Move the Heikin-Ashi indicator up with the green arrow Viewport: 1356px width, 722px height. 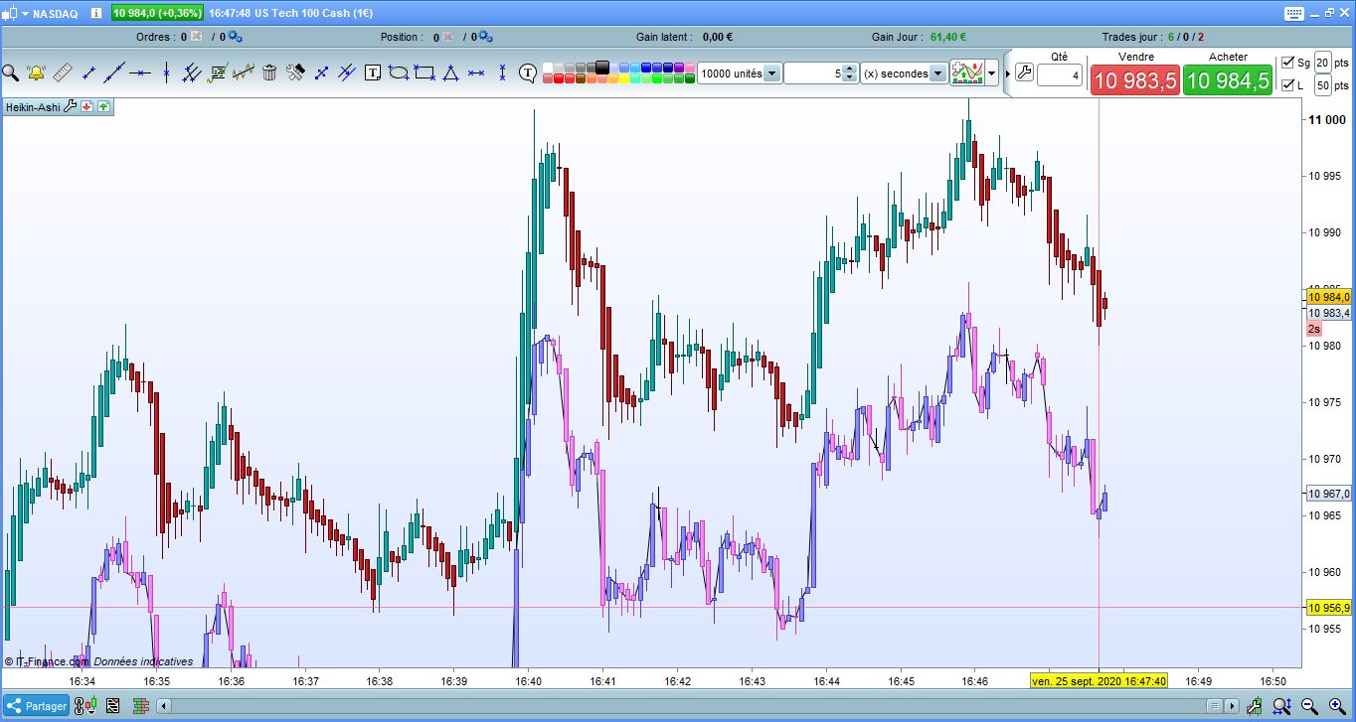[103, 106]
